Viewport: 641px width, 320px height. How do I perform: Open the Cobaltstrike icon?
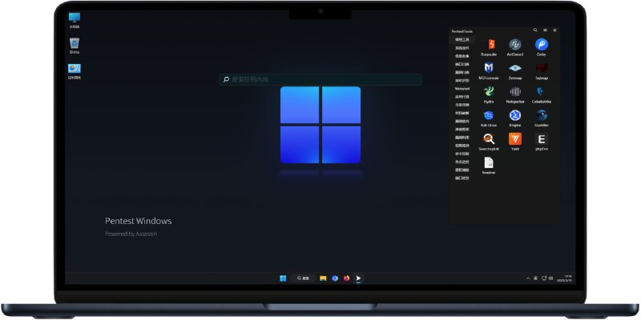click(x=542, y=92)
